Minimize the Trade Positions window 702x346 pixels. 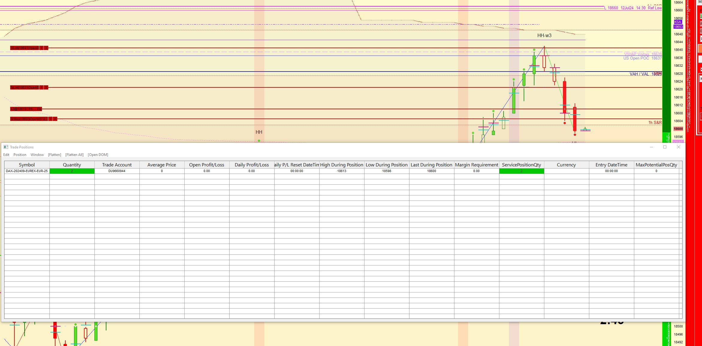coord(651,147)
